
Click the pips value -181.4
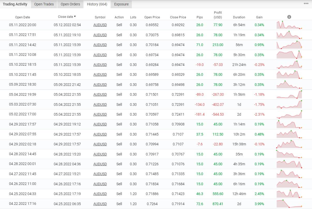click(200, 114)
